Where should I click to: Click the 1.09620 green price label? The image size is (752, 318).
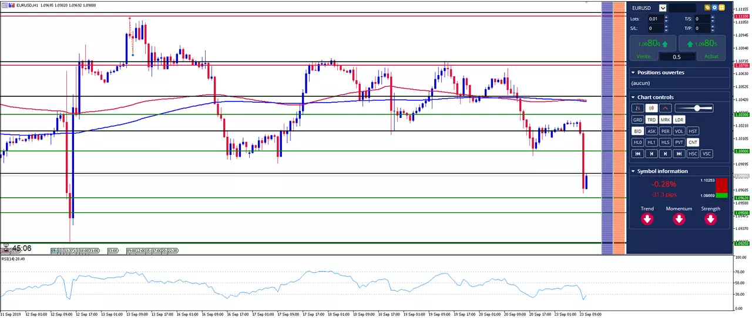click(741, 198)
